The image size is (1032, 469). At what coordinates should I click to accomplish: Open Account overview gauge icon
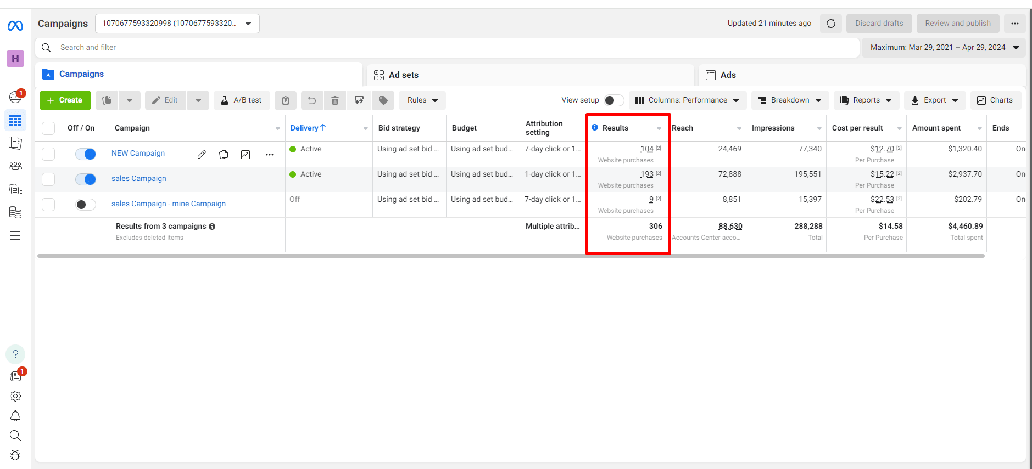point(15,97)
